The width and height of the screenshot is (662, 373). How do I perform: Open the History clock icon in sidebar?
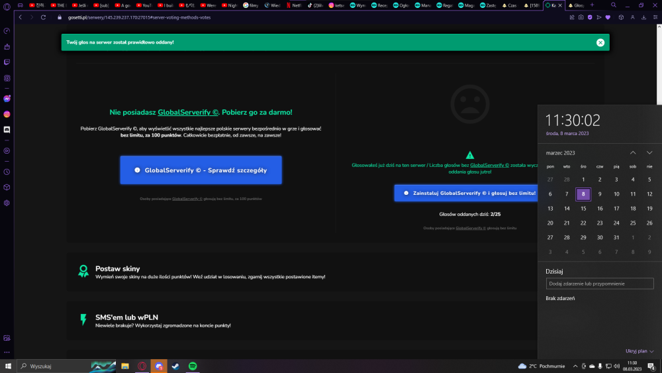[7, 172]
